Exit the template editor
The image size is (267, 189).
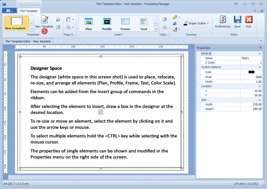point(249,22)
